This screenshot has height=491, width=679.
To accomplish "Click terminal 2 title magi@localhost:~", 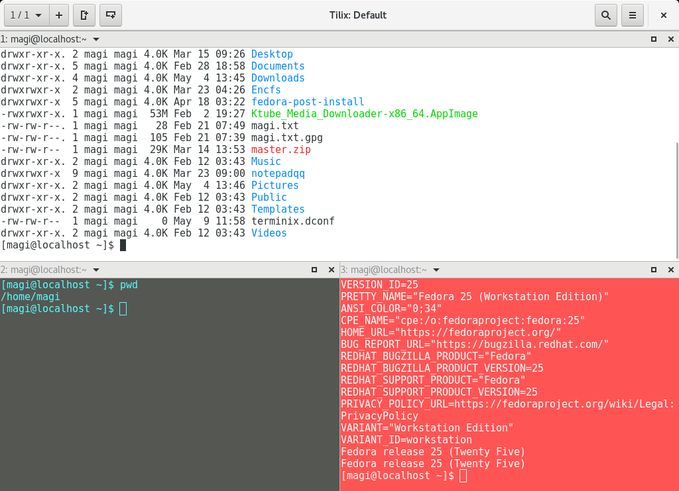I will click(x=48, y=270).
